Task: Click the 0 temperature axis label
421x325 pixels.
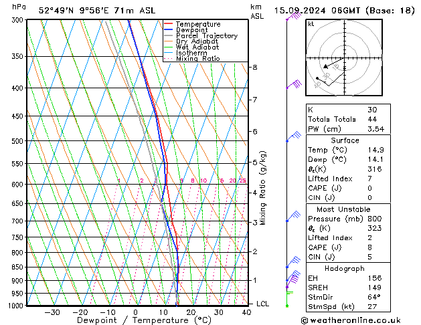Action: pos(136,313)
